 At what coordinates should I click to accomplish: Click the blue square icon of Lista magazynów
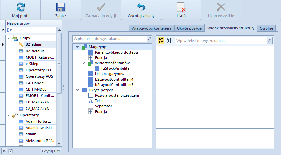pyautogui.click(x=91, y=74)
